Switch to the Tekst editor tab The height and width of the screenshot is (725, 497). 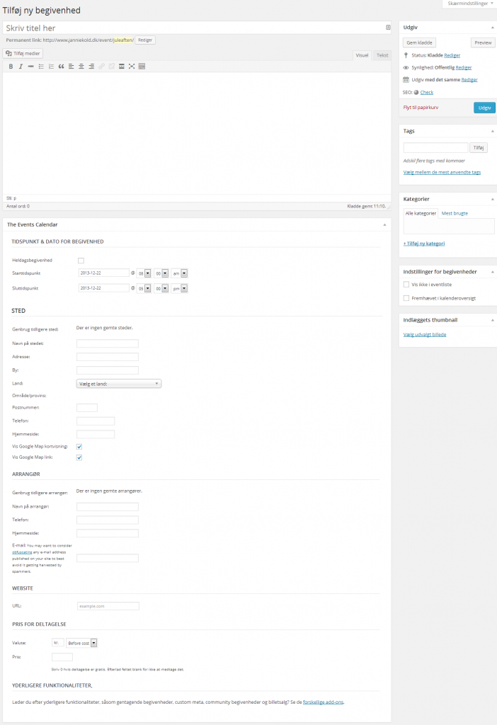(x=382, y=55)
